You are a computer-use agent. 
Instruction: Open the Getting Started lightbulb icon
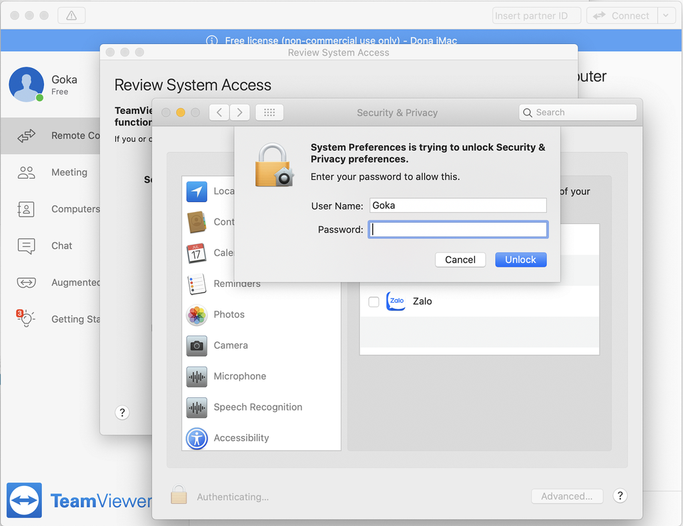(25, 319)
